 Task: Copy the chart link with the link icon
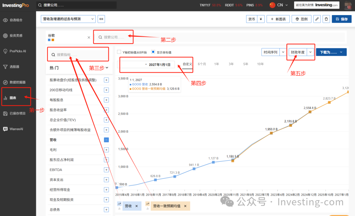click(101, 19)
